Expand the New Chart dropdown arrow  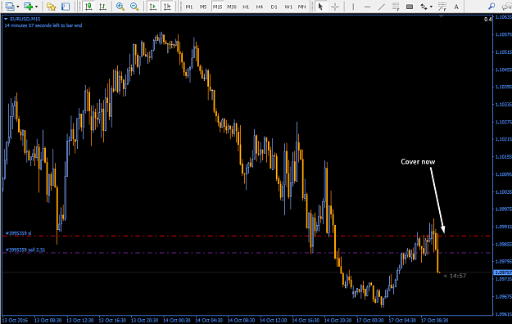click(x=36, y=7)
